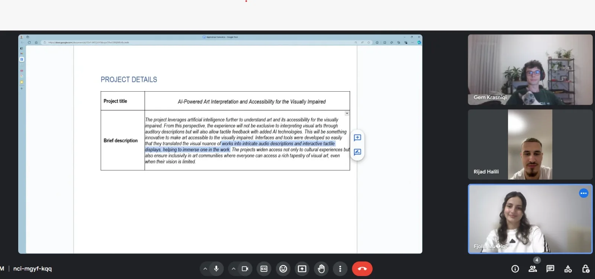Select Rijad Halili's video tile
Viewport: 595px width, 279px height.
click(x=530, y=145)
